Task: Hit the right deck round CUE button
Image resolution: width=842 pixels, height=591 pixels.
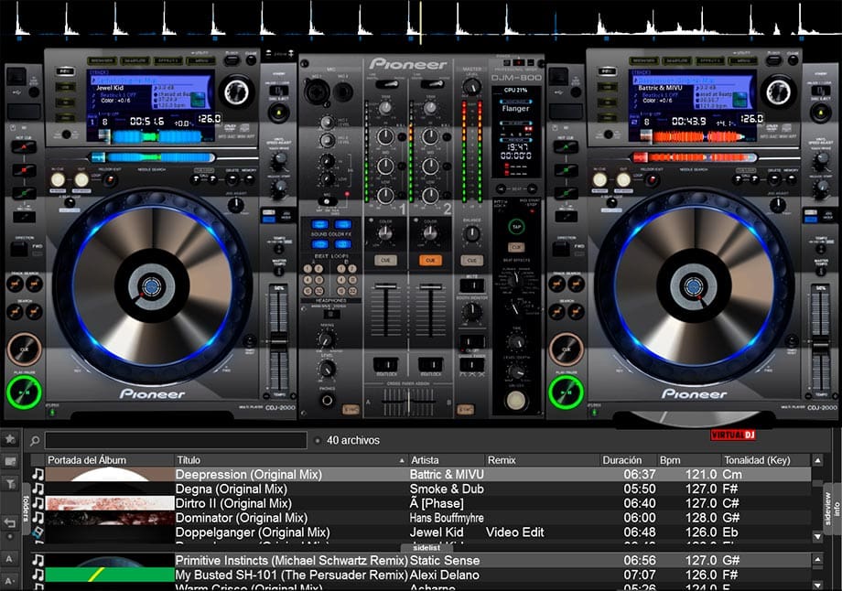Action: pyautogui.click(x=566, y=349)
